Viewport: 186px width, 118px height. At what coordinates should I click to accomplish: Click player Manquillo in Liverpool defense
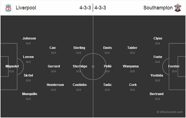(30, 94)
